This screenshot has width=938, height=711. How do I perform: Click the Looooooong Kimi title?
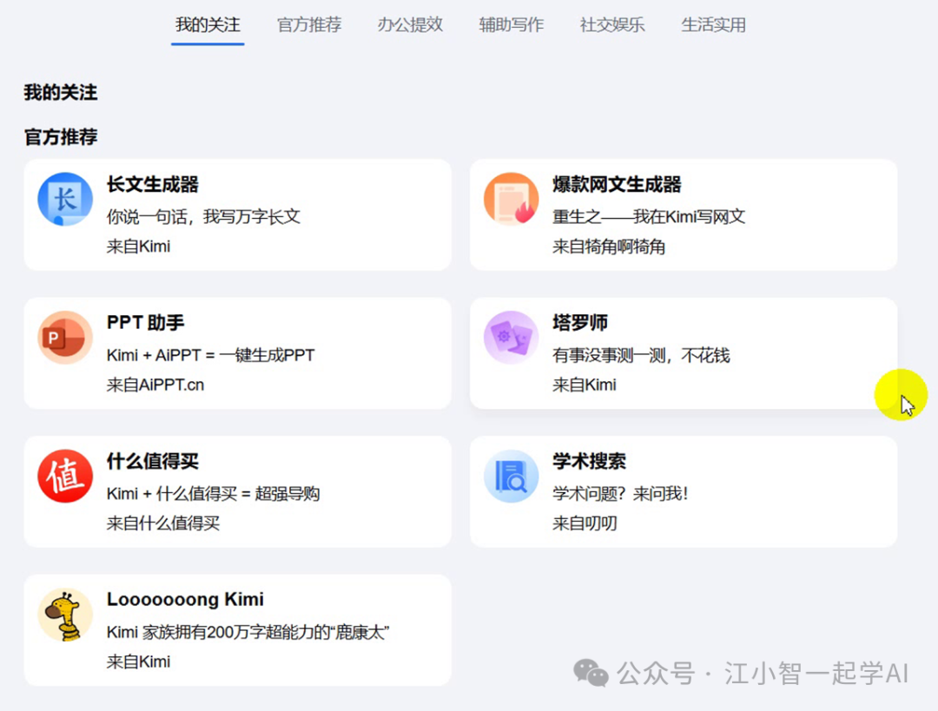pyautogui.click(x=186, y=599)
